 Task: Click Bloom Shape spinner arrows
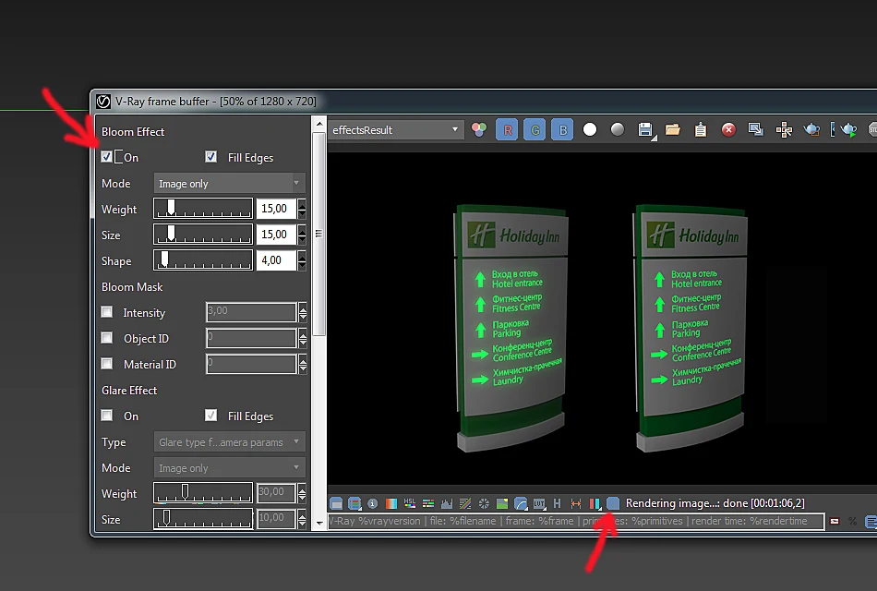pos(302,260)
